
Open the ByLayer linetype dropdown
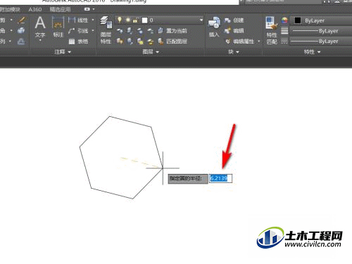pyautogui.click(x=322, y=42)
